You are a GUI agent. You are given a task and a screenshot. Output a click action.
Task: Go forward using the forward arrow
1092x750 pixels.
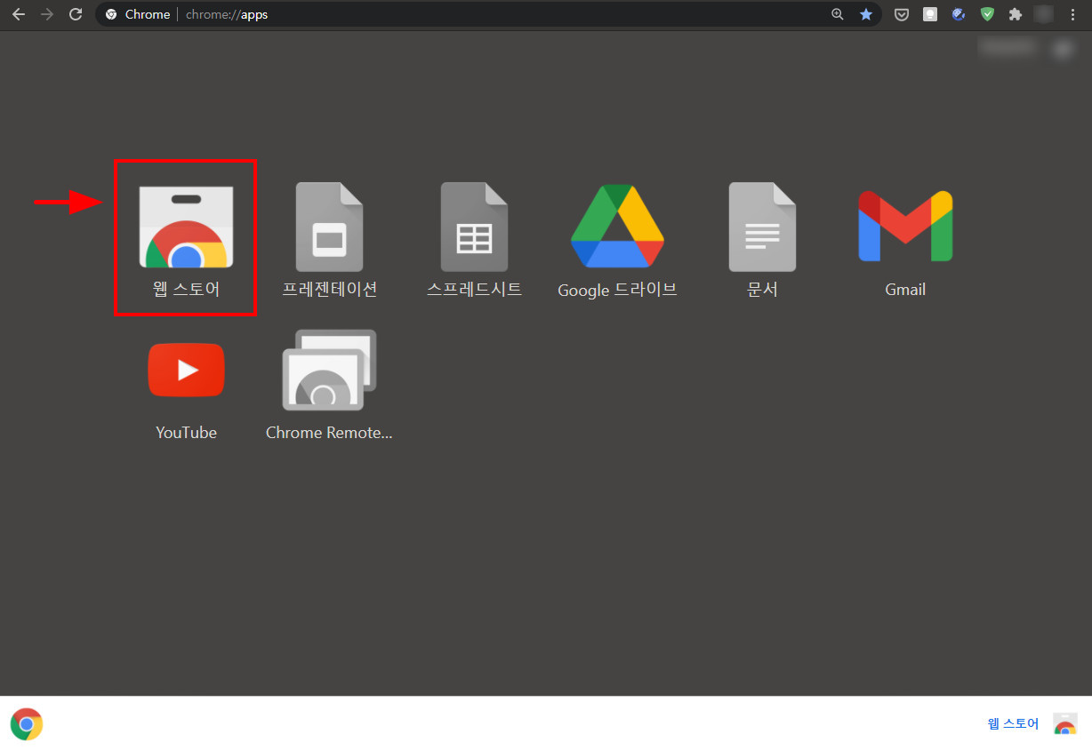pyautogui.click(x=47, y=14)
